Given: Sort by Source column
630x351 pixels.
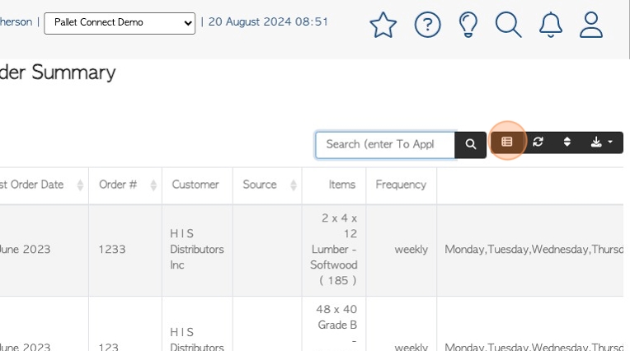Looking at the screenshot, I should 267,185.
